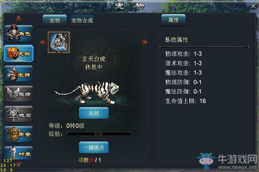Move the sidebar list down with bottom arrow
The image size is (259, 172).
tap(19, 163)
